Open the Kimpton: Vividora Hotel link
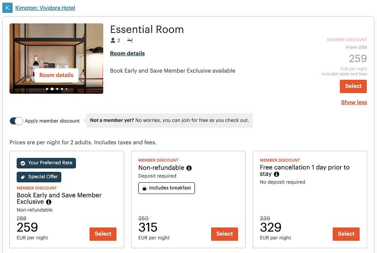Image resolution: width=377 pixels, height=253 pixels. pos(45,8)
